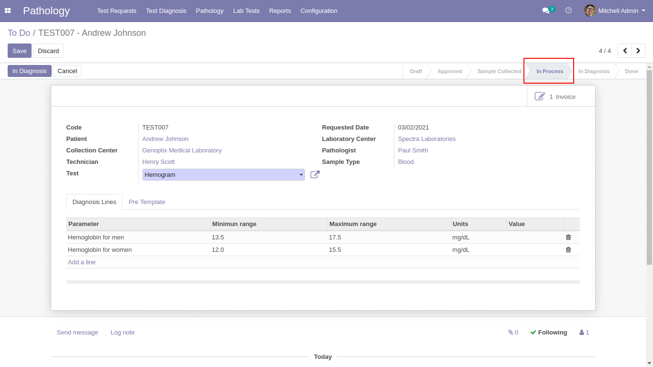Toggle the Following subscription status

pos(548,333)
